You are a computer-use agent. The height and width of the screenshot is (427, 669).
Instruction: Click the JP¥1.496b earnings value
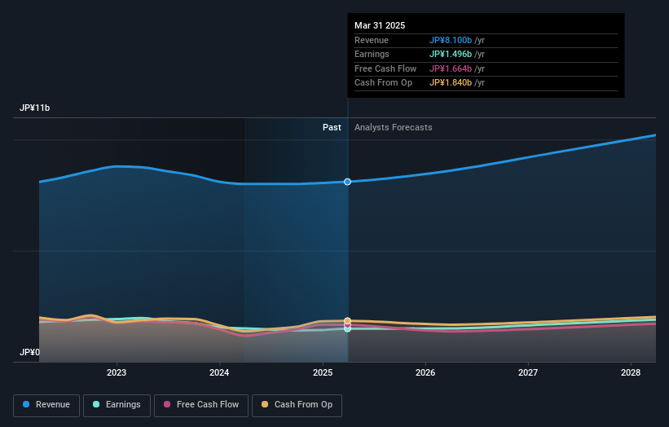[x=451, y=54]
